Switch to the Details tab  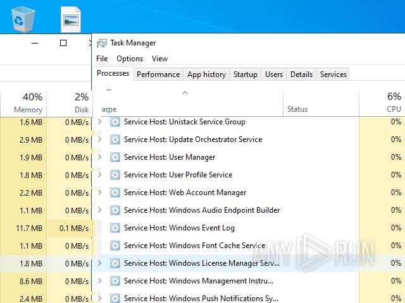301,74
